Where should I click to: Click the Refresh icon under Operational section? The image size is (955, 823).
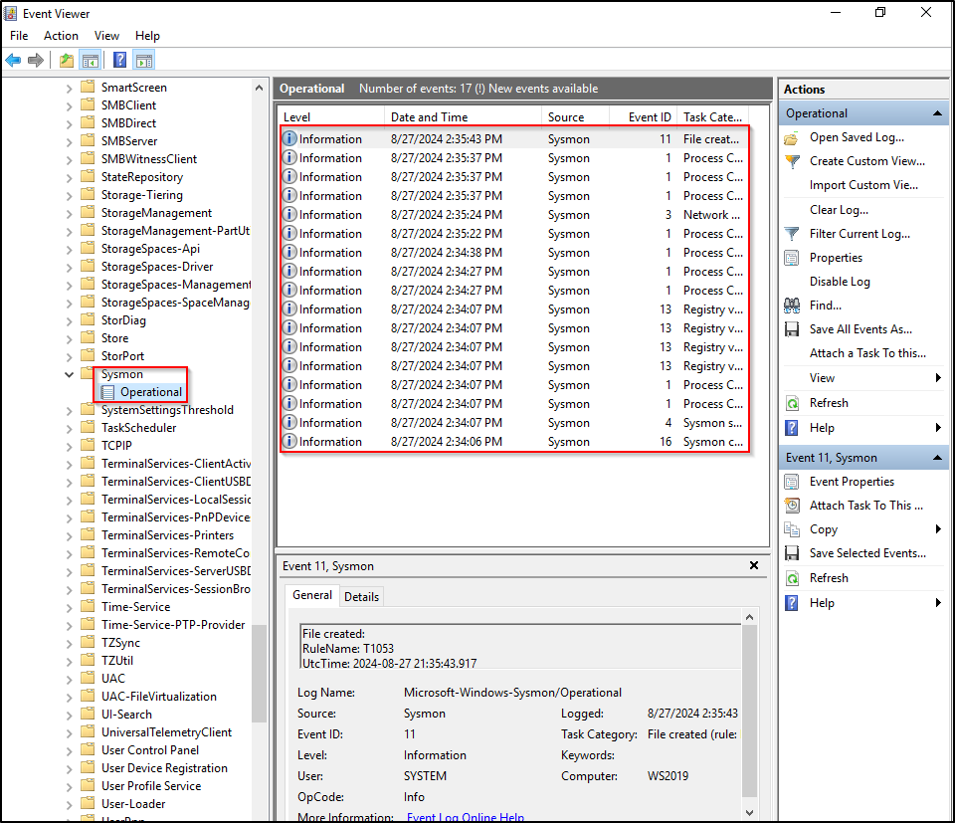pos(792,403)
